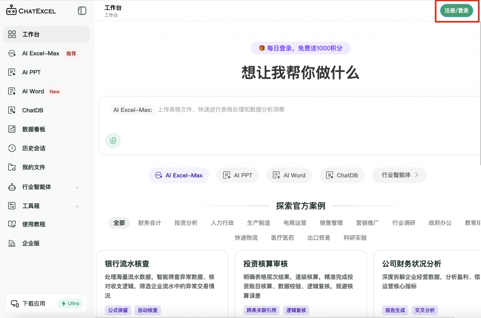Click the AI Word sidebar icon

pos(12,91)
